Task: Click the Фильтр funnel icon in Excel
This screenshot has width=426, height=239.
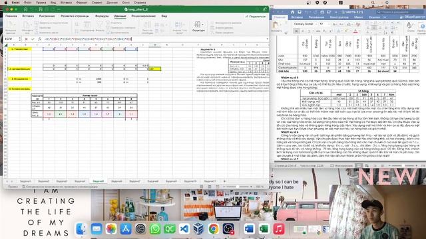Action: [x=100, y=26]
